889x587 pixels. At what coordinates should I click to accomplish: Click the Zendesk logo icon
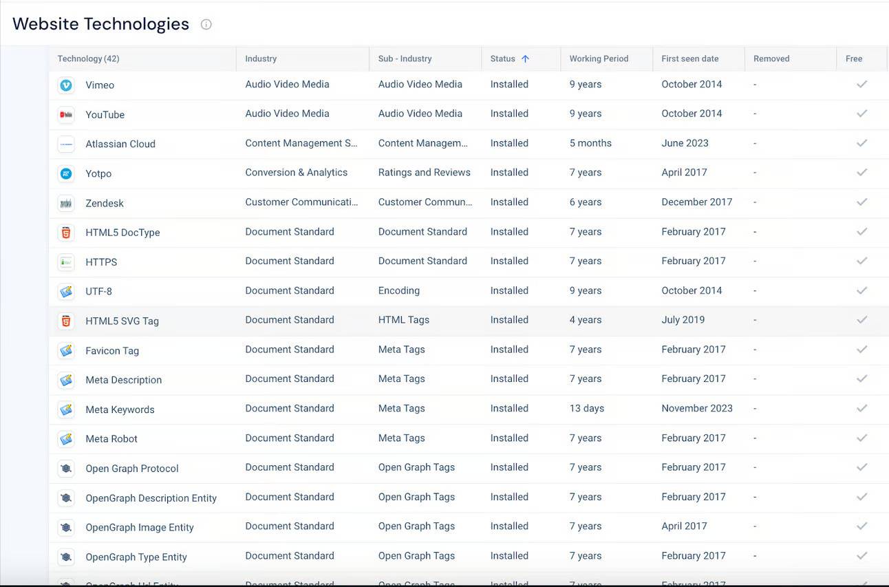tap(66, 203)
